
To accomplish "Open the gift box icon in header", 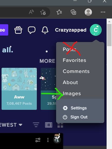I will 18,30.
